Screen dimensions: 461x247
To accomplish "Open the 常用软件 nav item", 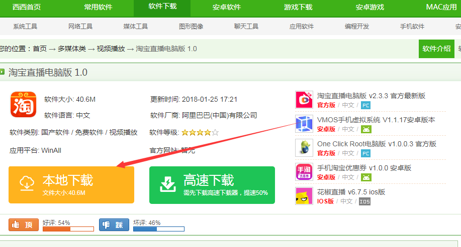I will click(98, 7).
